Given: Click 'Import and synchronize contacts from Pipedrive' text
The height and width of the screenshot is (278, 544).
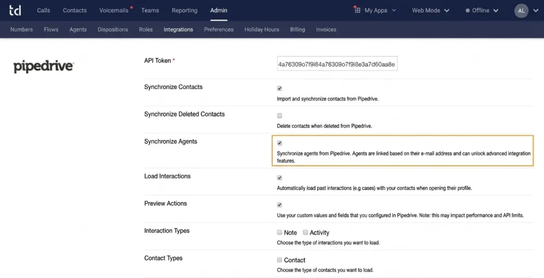Looking at the screenshot, I should click(x=328, y=99).
